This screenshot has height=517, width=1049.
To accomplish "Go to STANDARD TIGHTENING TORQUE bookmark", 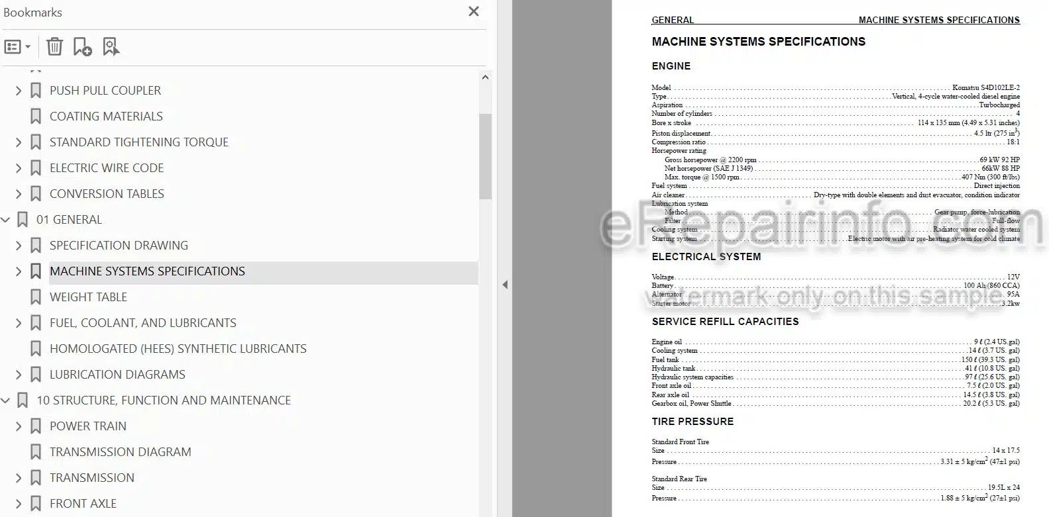I will click(x=139, y=142).
